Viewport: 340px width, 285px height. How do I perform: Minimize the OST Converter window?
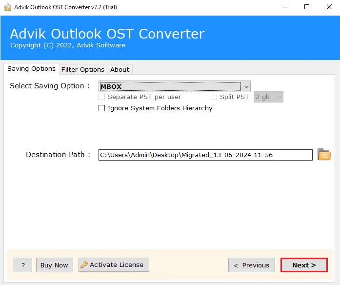point(285,7)
